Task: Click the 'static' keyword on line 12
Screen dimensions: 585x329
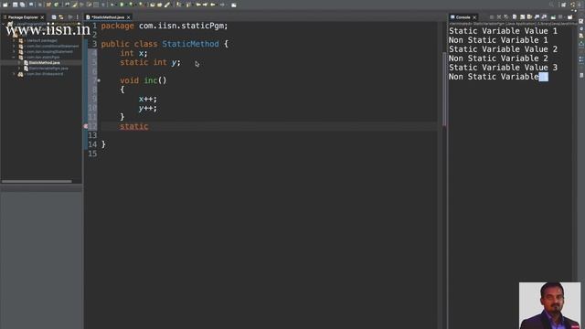Action: pos(134,126)
